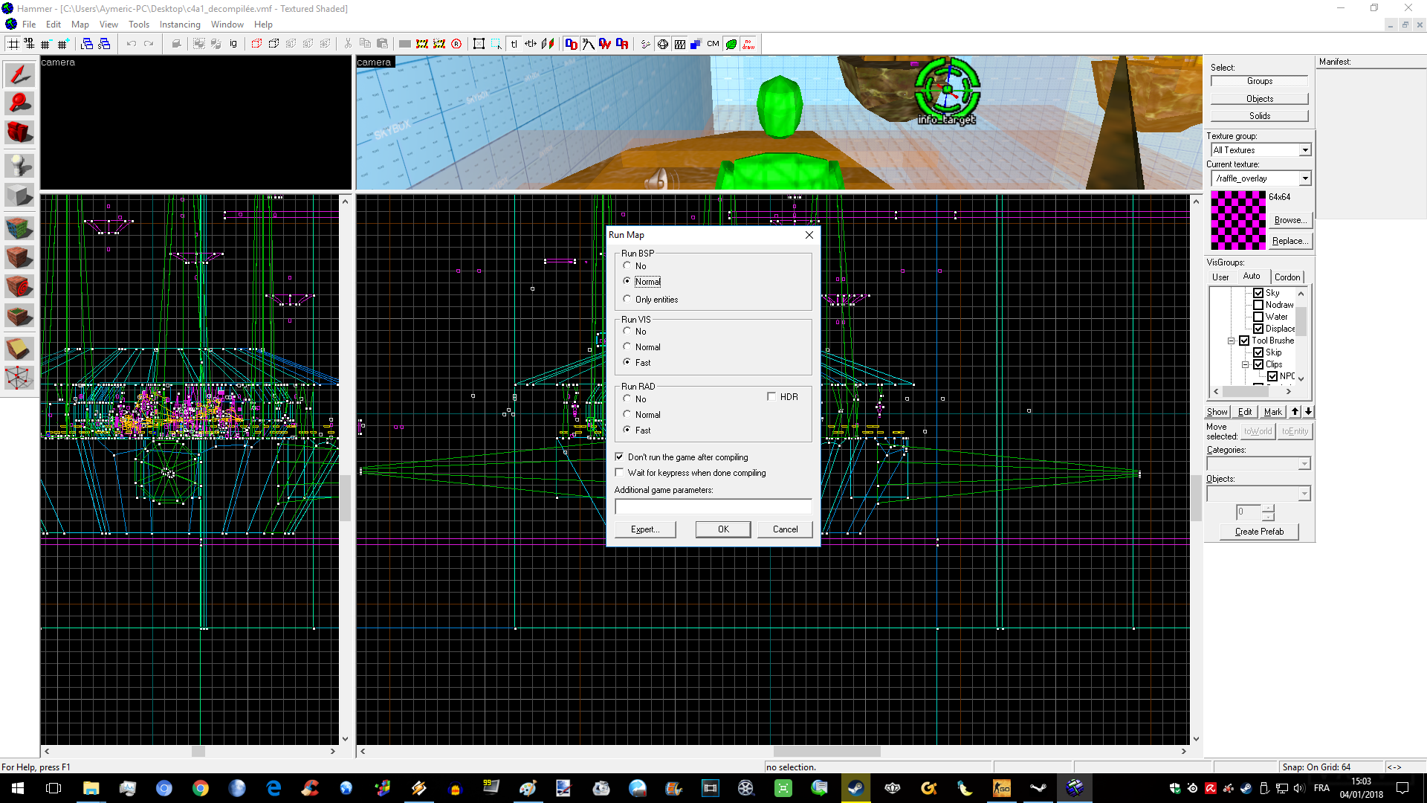
Task: Enable the HDR checkbox
Action: pos(771,397)
